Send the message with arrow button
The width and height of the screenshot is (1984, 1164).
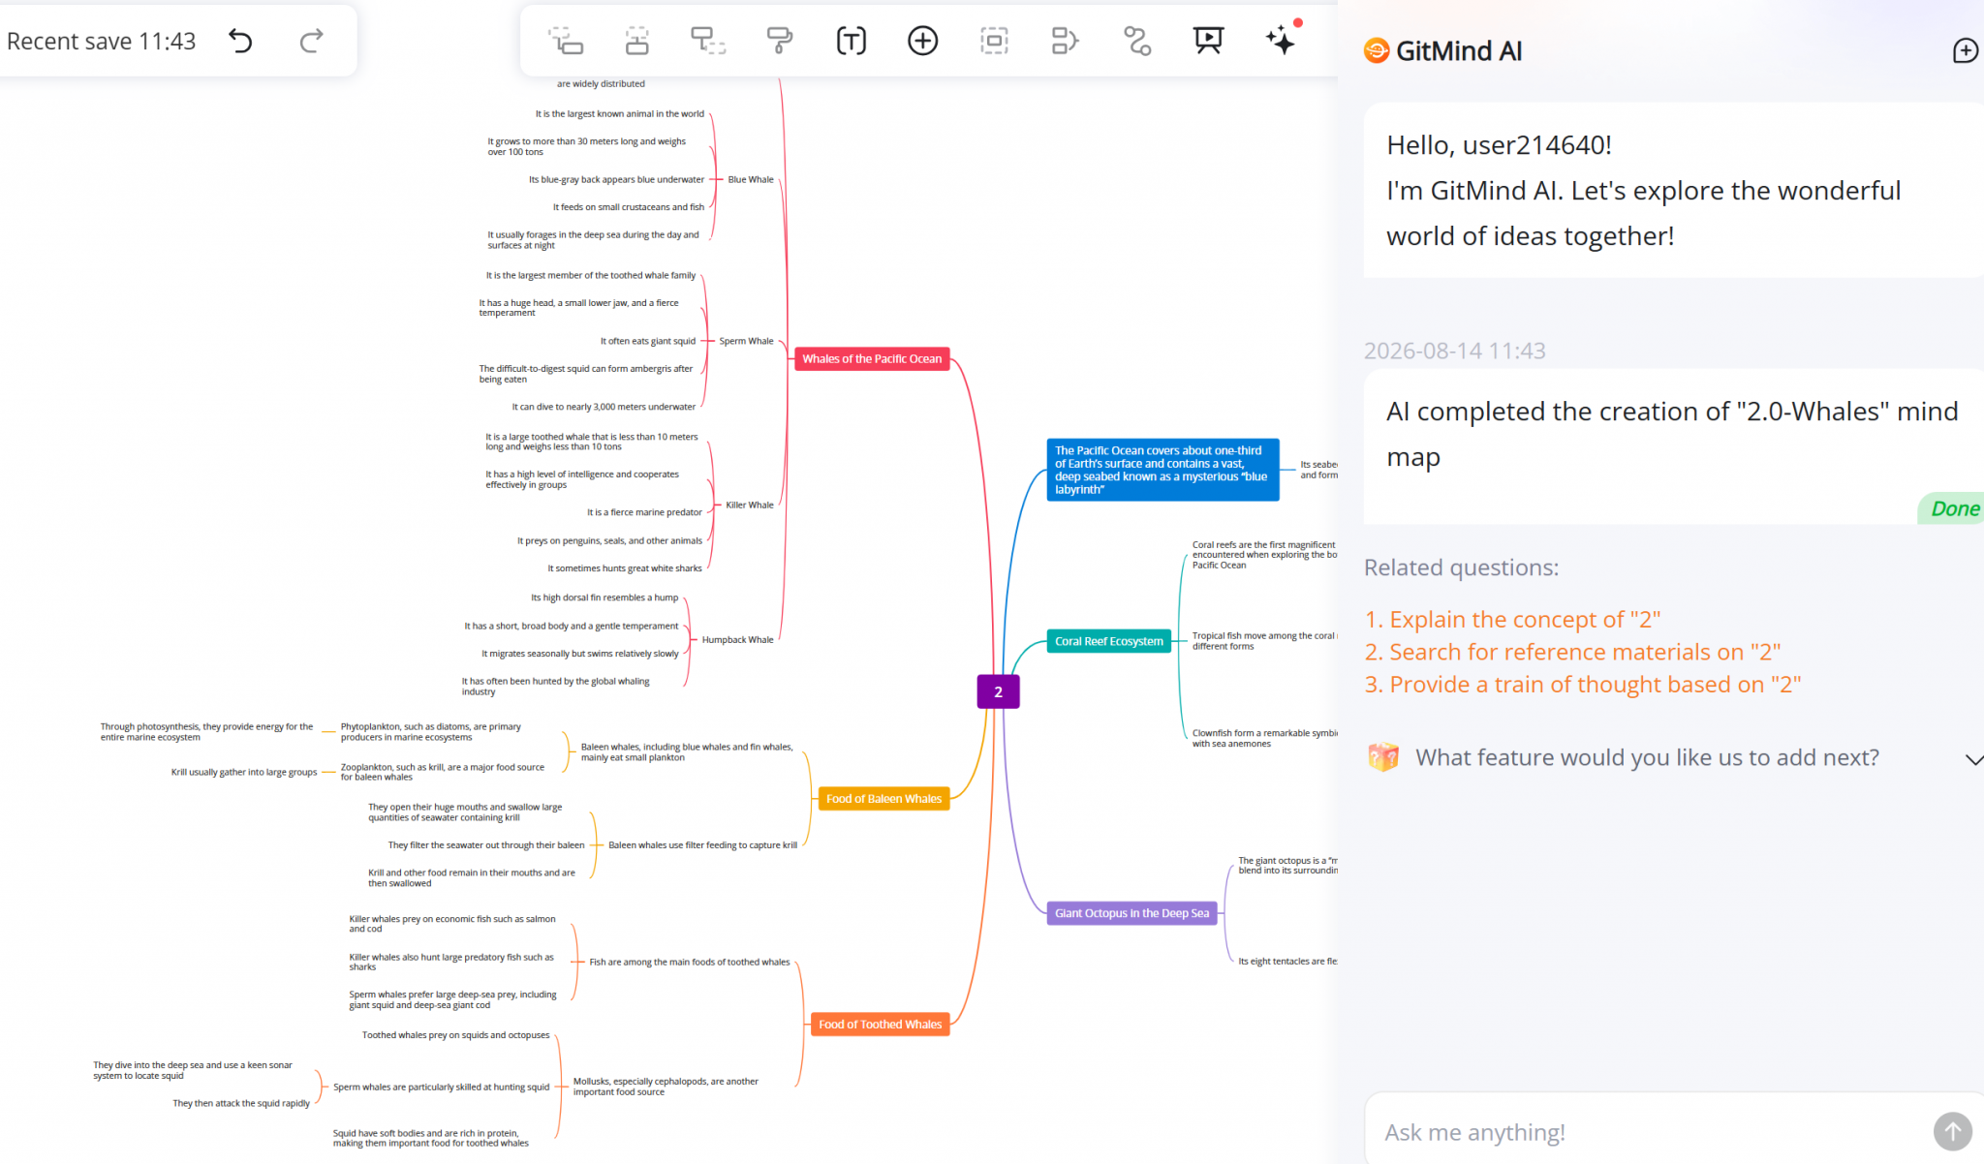coord(1952,1130)
